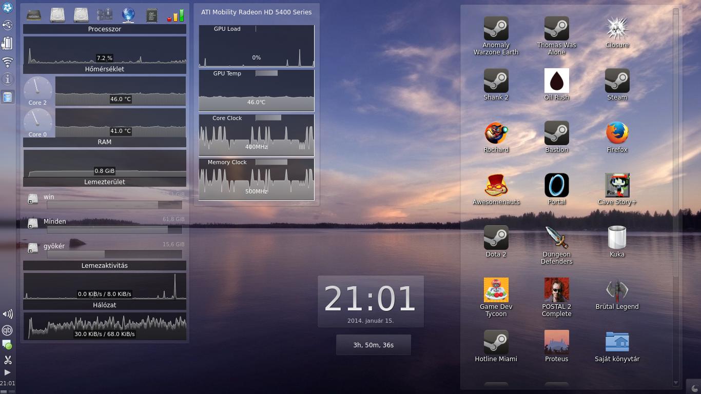This screenshot has height=394, width=701.
Task: Click the Memory Clock 500MHz graph
Action: (257, 179)
